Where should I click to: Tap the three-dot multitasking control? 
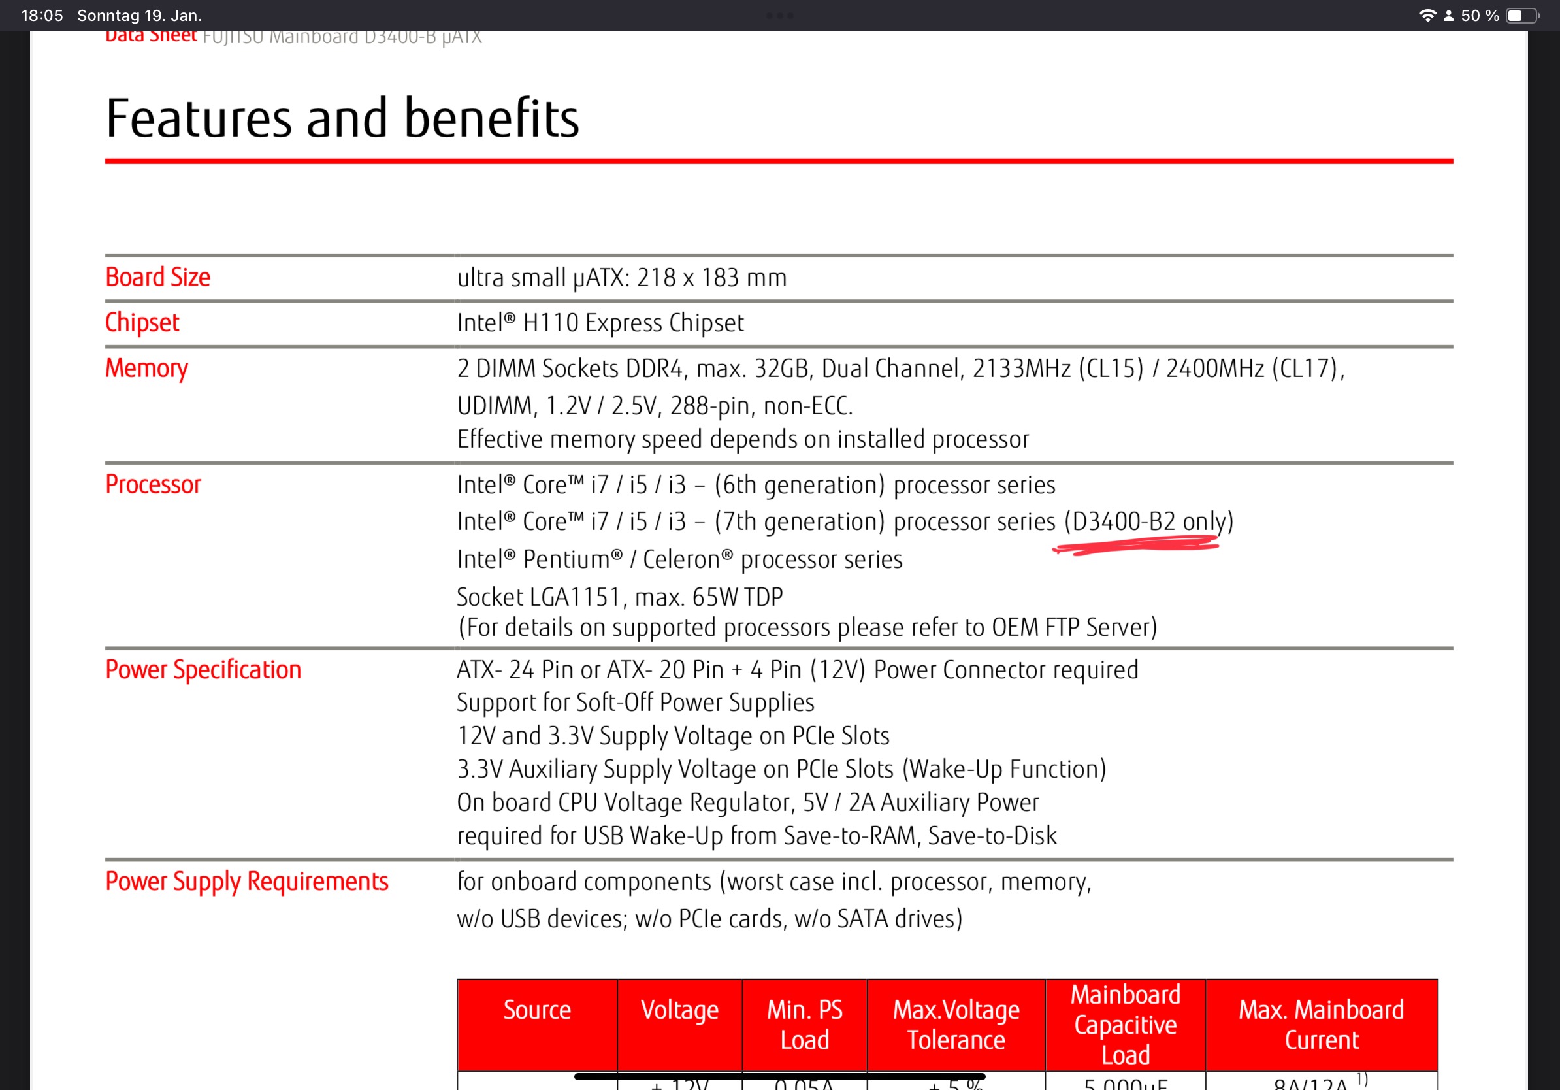coord(780,16)
